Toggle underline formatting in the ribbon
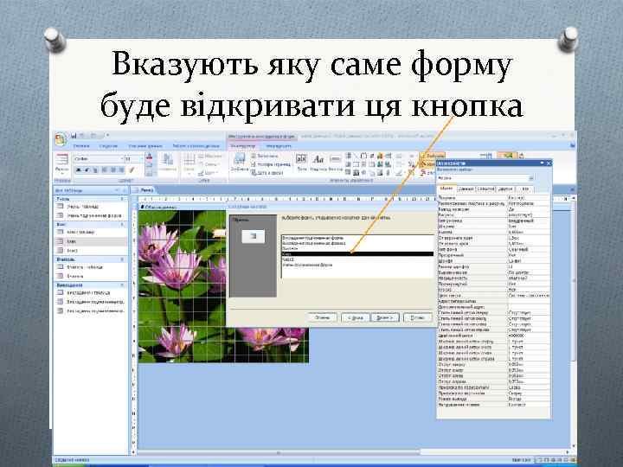This screenshot has width=623, height=467. click(94, 170)
